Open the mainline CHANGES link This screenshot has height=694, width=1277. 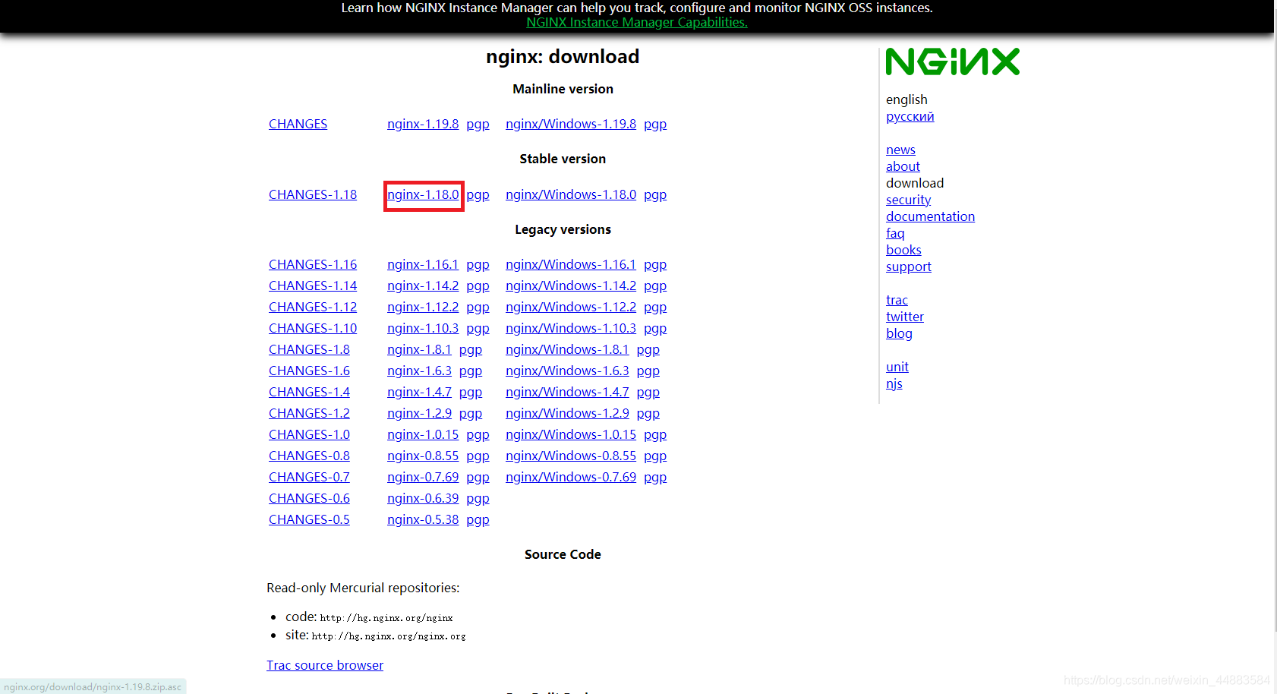click(298, 124)
